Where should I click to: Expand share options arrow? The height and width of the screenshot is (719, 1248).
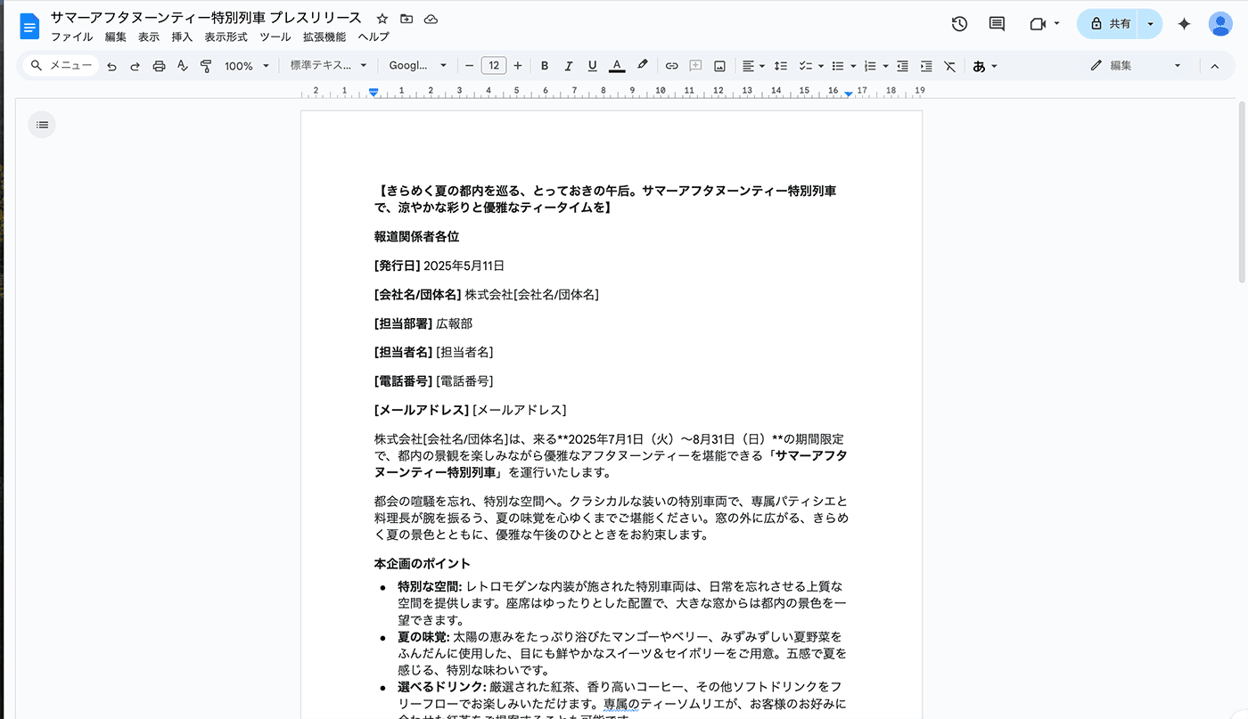(1151, 24)
